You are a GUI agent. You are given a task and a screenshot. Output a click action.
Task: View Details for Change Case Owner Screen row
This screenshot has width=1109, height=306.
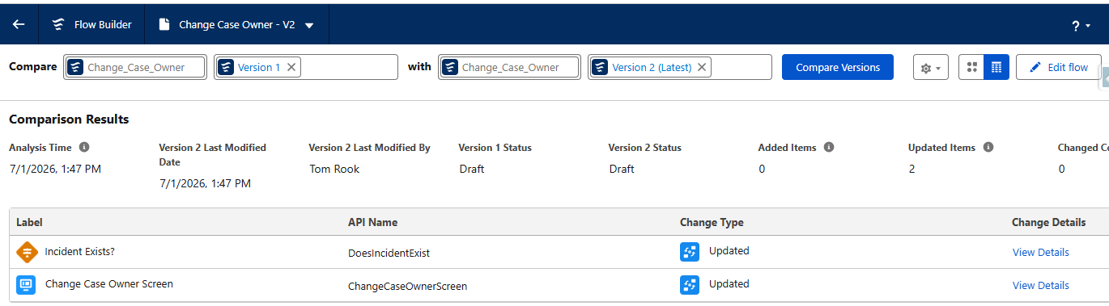pos(1040,285)
